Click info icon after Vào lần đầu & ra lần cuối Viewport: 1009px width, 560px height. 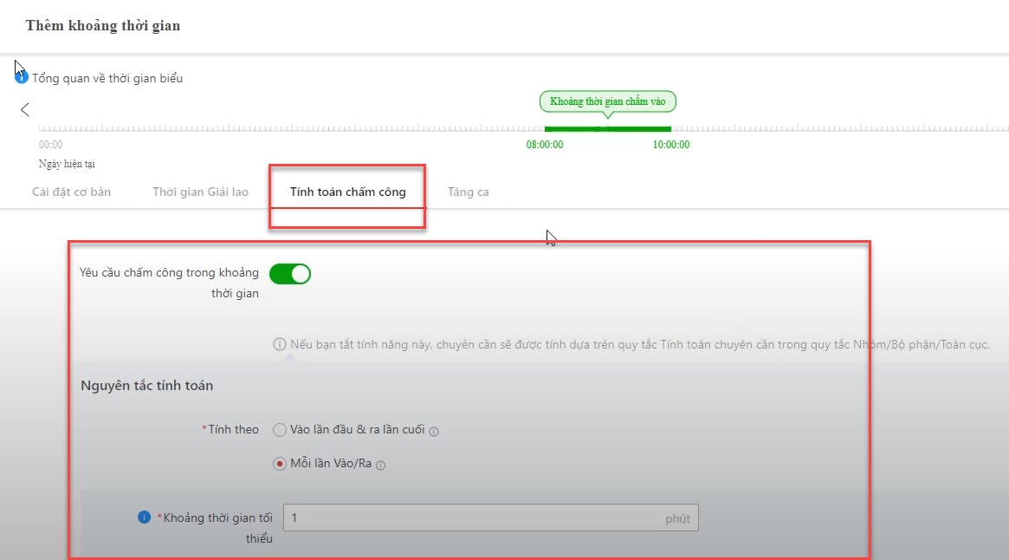(x=434, y=431)
